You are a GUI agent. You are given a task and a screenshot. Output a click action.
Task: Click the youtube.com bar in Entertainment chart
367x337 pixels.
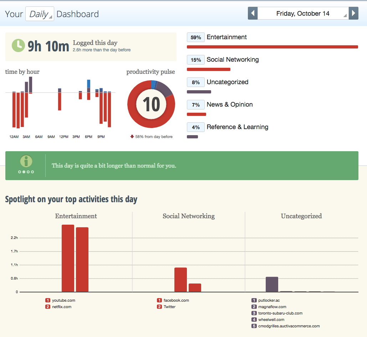(68, 258)
